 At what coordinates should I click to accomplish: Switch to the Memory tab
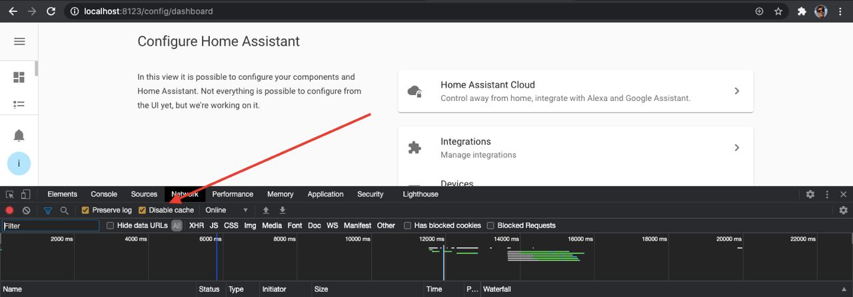[280, 194]
